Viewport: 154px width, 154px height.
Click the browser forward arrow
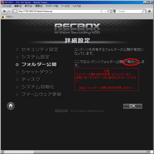pos(9,11)
